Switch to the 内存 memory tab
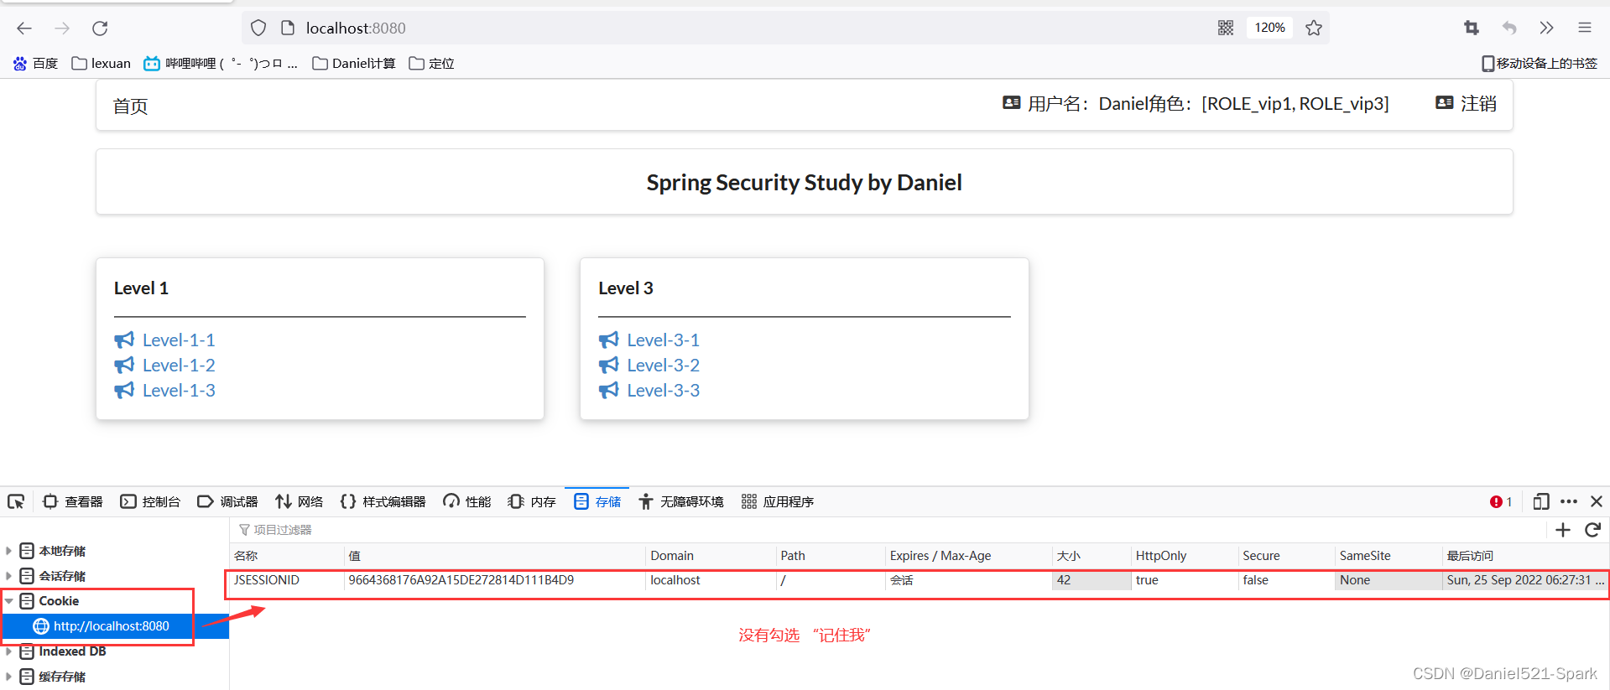This screenshot has height=690, width=1610. click(532, 501)
